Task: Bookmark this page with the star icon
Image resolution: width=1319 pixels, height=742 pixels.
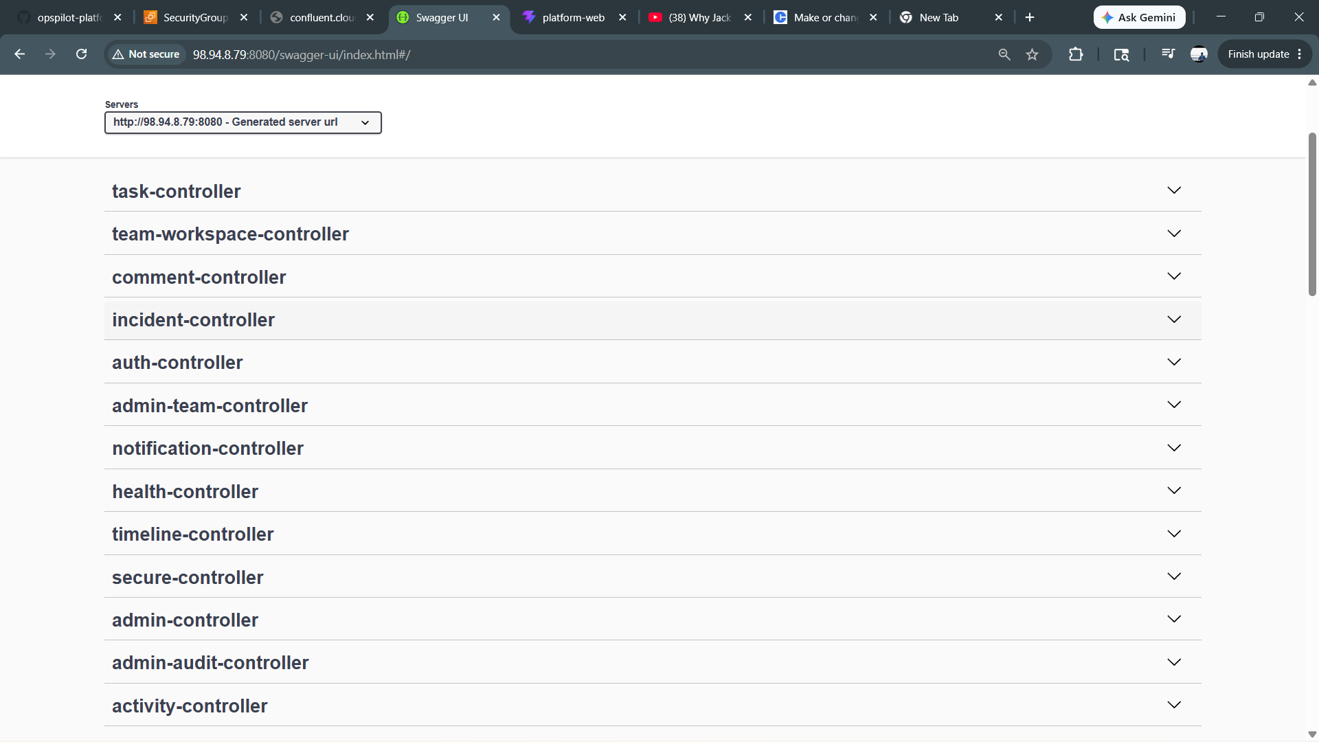Action: click(x=1032, y=54)
